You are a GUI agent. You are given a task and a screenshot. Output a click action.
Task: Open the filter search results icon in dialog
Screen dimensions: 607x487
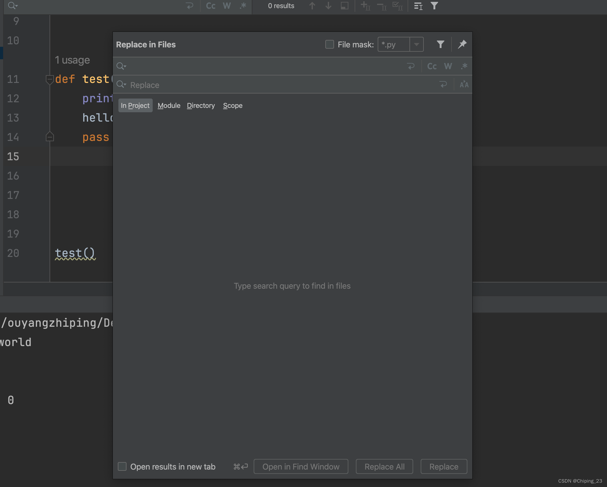coord(440,44)
